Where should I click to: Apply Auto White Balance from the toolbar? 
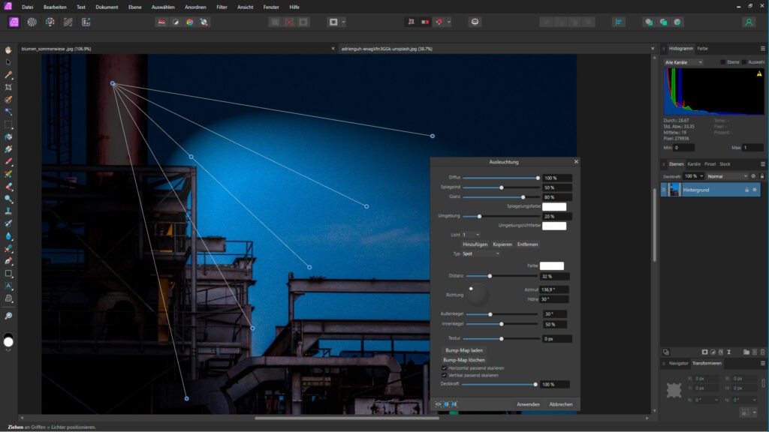click(204, 22)
